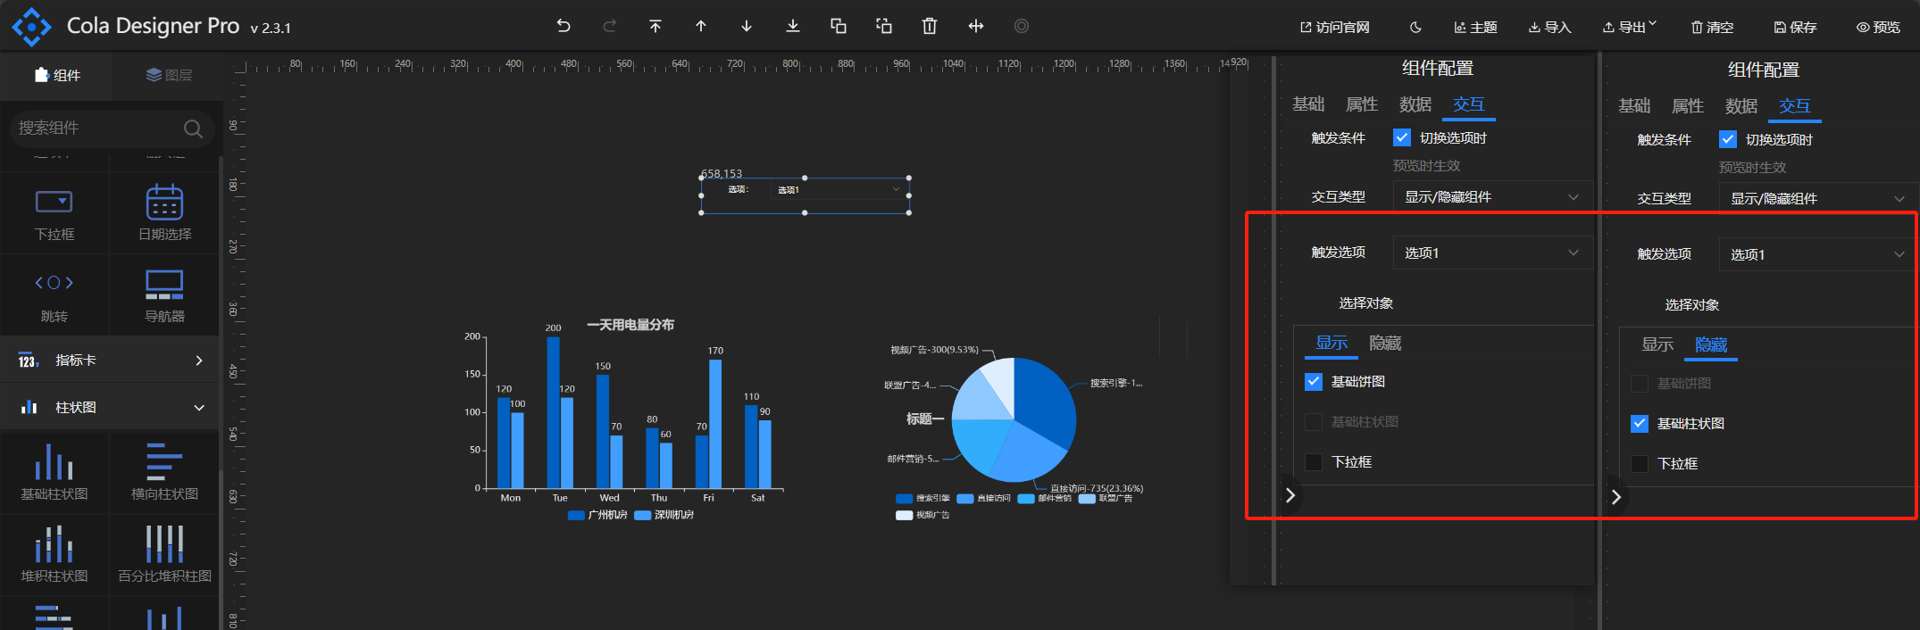Open the 数据 tab in left config panel
The height and width of the screenshot is (630, 1920).
(x=1415, y=104)
